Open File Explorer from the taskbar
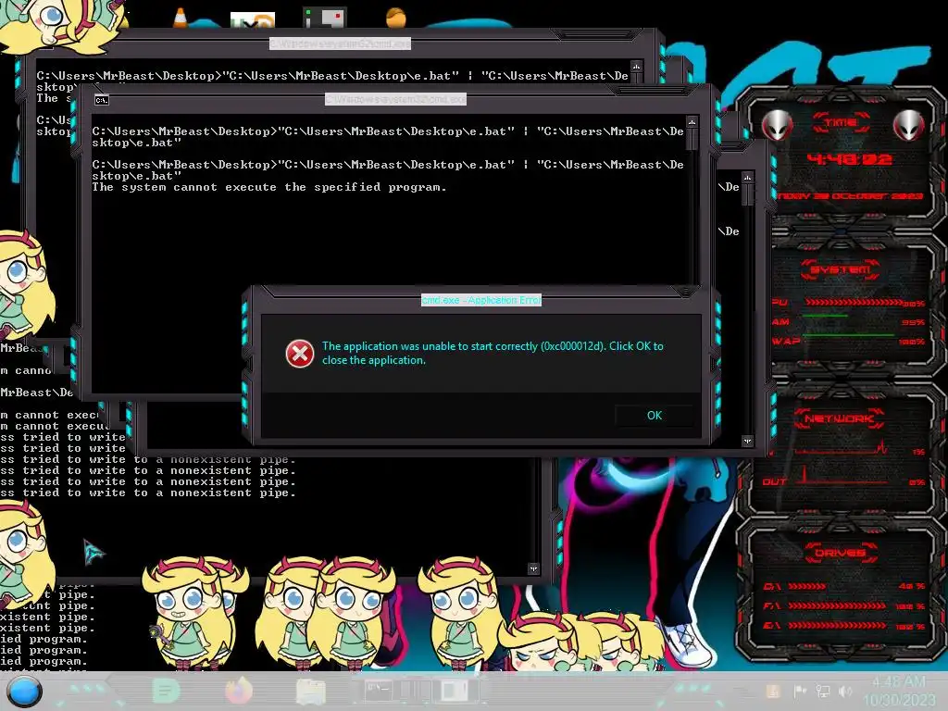 click(310, 691)
